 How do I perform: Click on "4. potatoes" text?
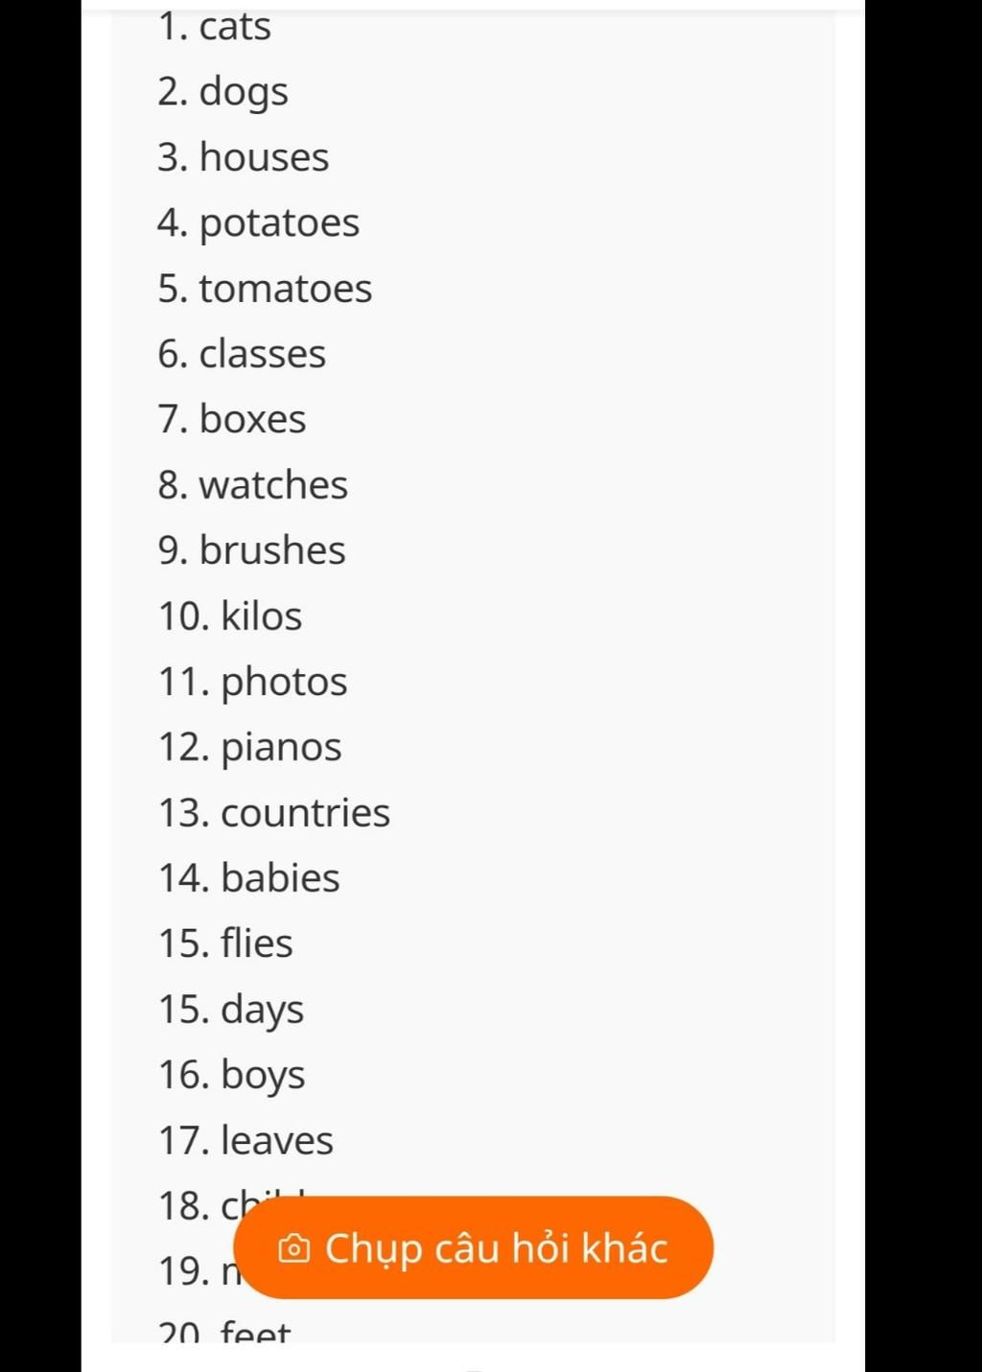pos(259,223)
